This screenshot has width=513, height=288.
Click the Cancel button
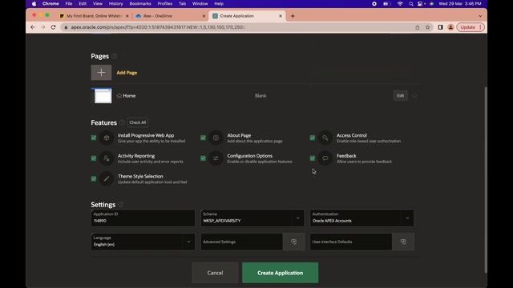tap(215, 273)
